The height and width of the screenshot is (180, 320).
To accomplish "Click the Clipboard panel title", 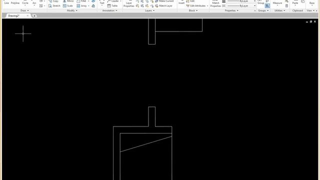I will (x=297, y=10).
